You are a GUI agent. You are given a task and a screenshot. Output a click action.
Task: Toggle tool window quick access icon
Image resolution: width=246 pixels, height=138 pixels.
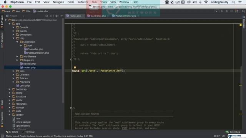click(x=2, y=136)
